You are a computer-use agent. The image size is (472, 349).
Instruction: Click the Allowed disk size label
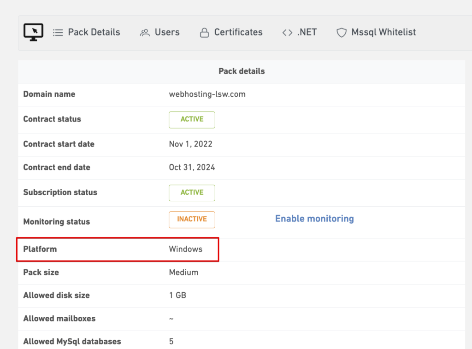point(56,295)
